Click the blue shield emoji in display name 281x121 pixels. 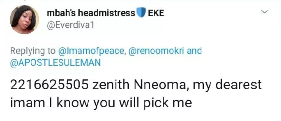141,12
